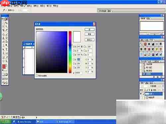The width and height of the screenshot is (166, 124).
Task: Select the H hue radio button
Action: [x=74, y=47]
